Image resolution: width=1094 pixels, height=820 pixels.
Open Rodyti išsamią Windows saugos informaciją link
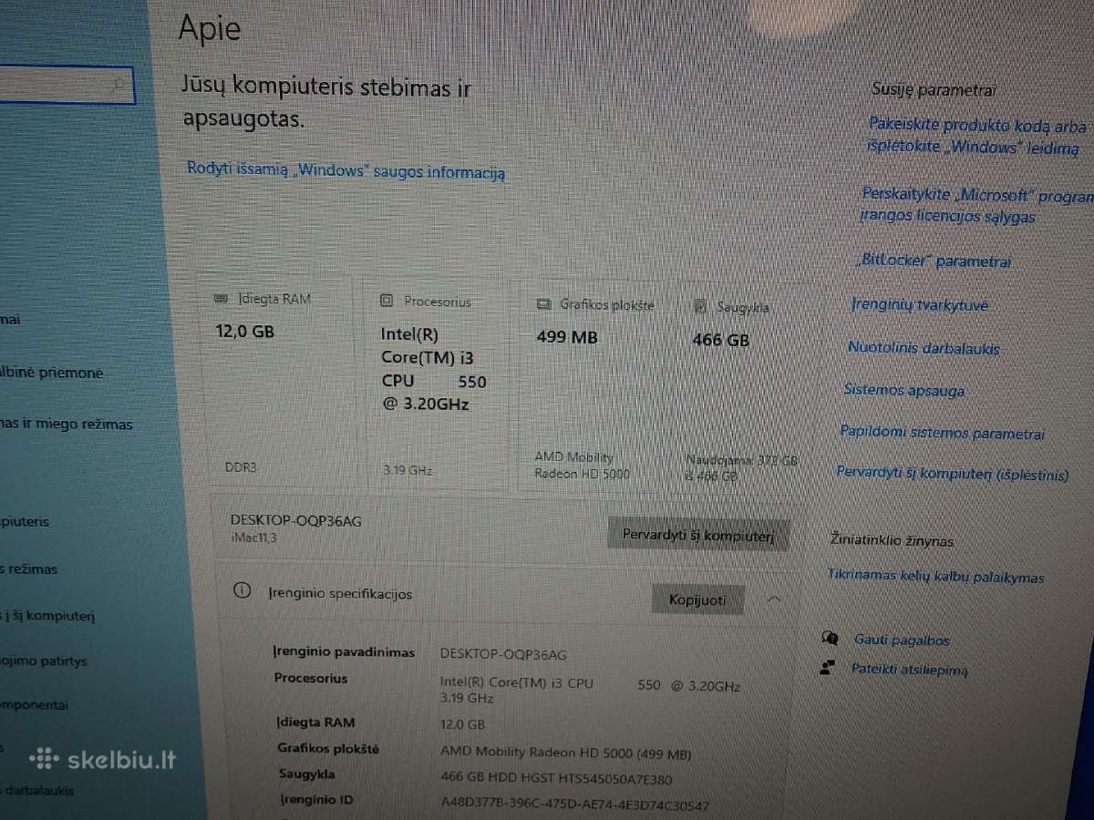pos(346,169)
